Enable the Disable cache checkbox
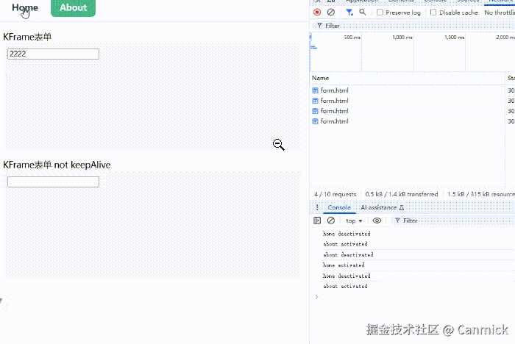Image resolution: width=515 pixels, height=344 pixels. (433, 12)
